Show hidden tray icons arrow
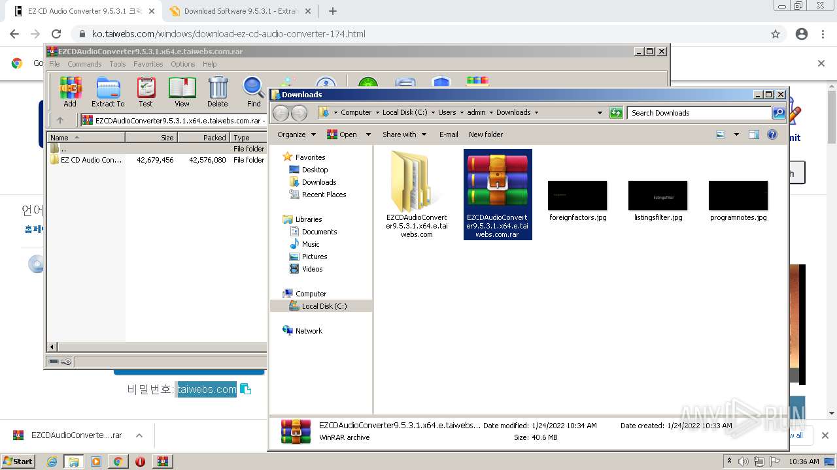The width and height of the screenshot is (837, 470). coord(730,461)
